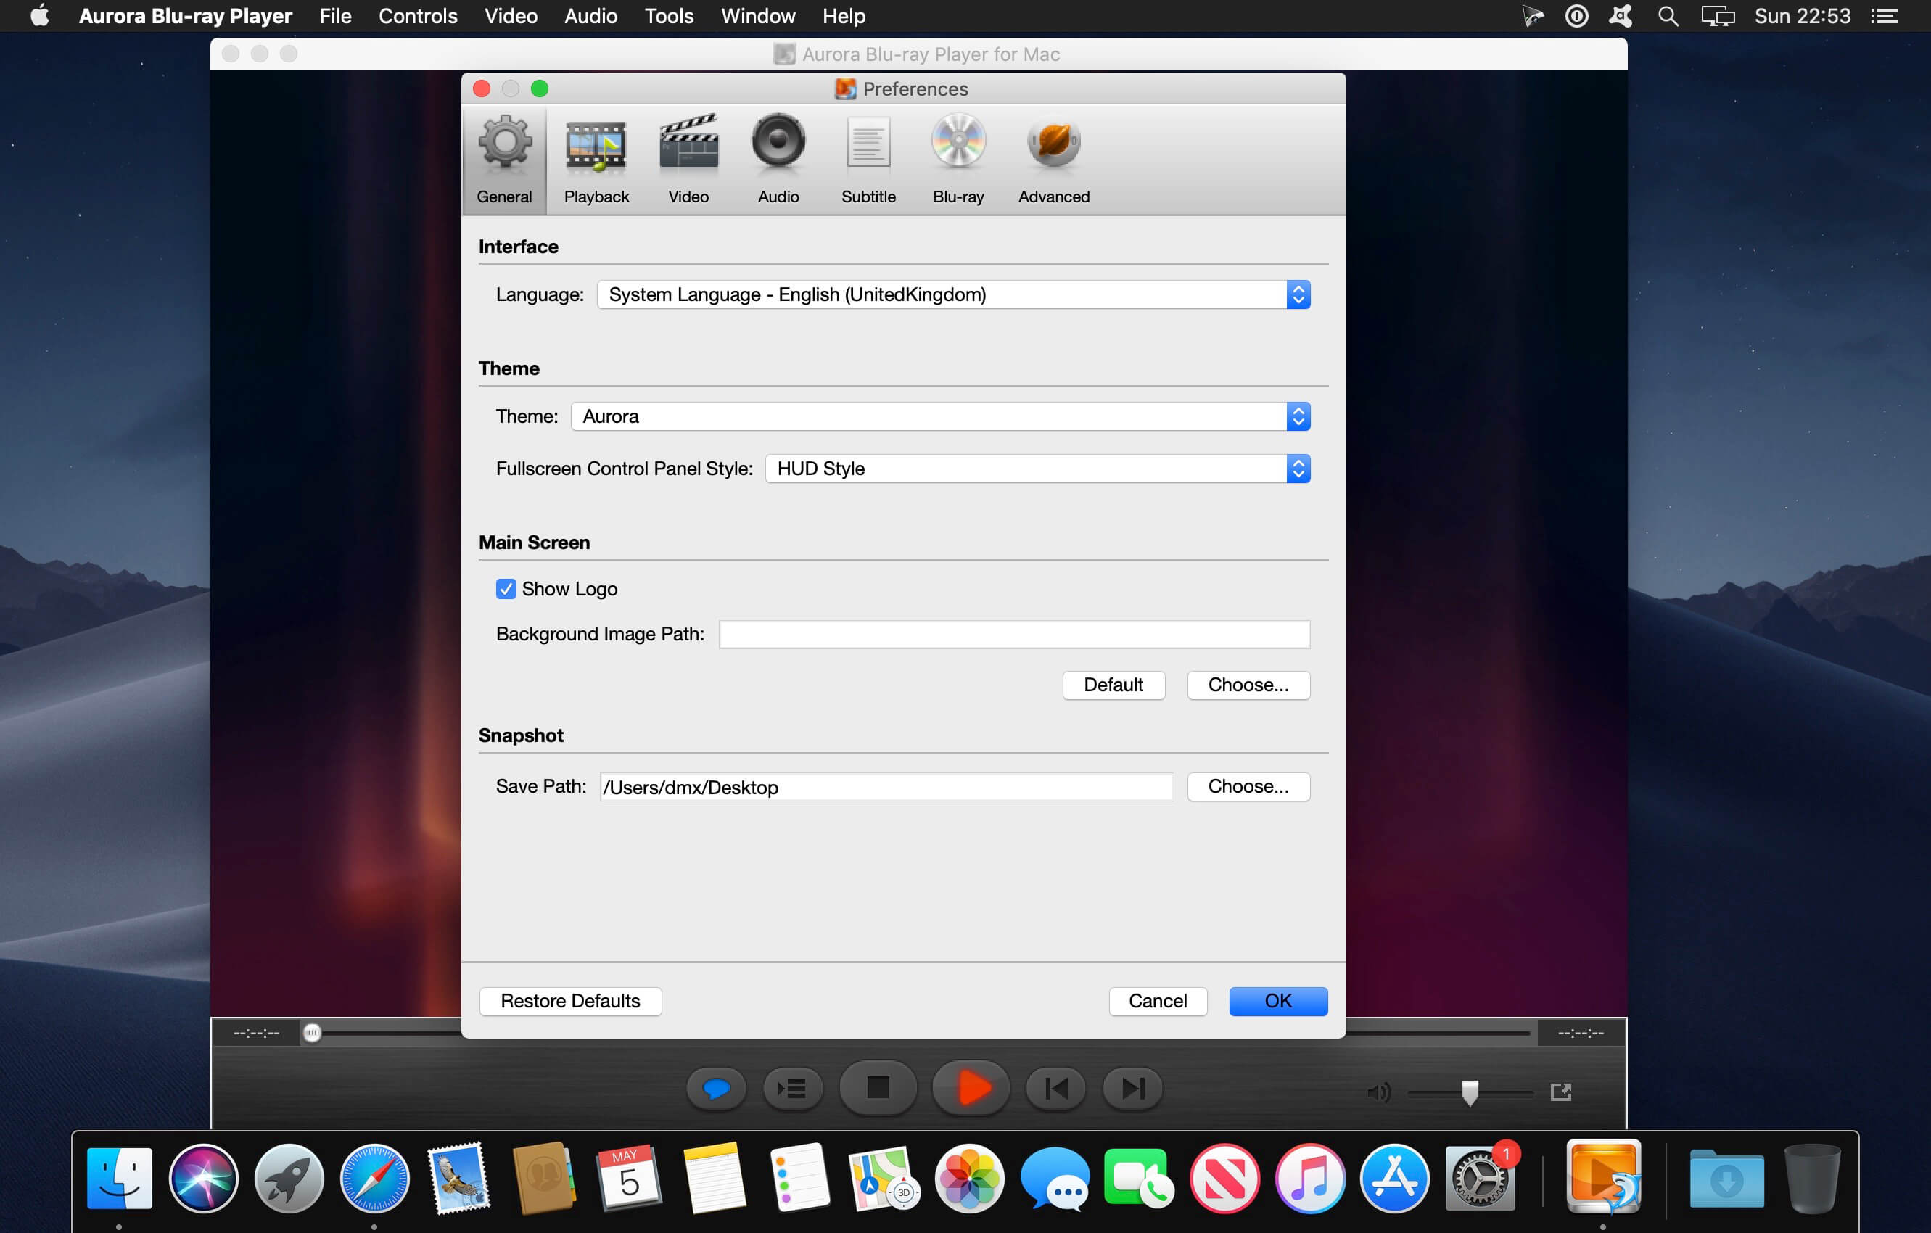
Task: Toggle the Show Logo checkbox
Action: pyautogui.click(x=506, y=589)
